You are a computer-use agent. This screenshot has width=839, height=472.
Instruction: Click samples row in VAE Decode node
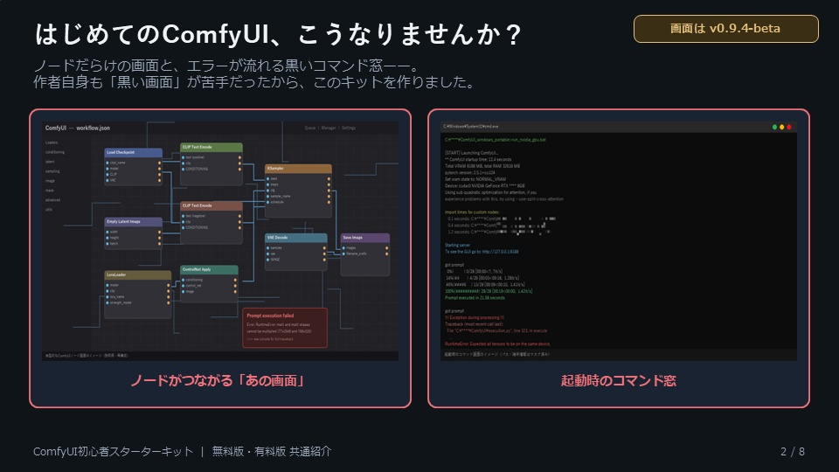click(x=296, y=248)
